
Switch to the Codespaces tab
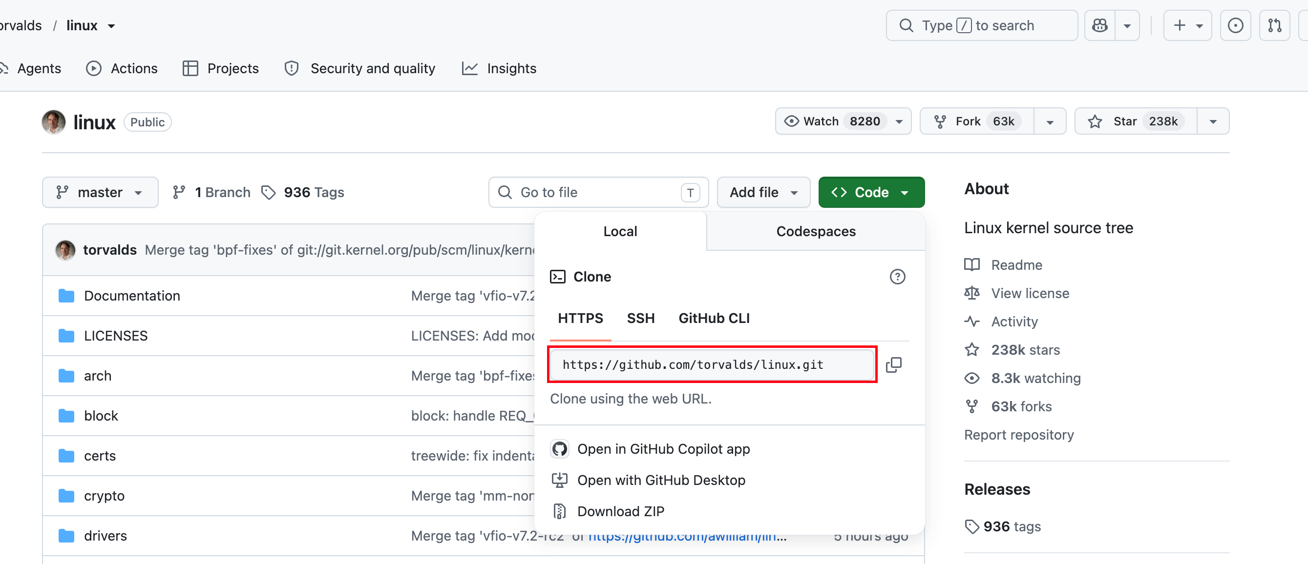coord(816,231)
